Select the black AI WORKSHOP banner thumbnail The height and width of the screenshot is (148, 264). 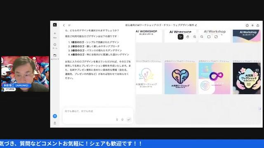pos(149,36)
